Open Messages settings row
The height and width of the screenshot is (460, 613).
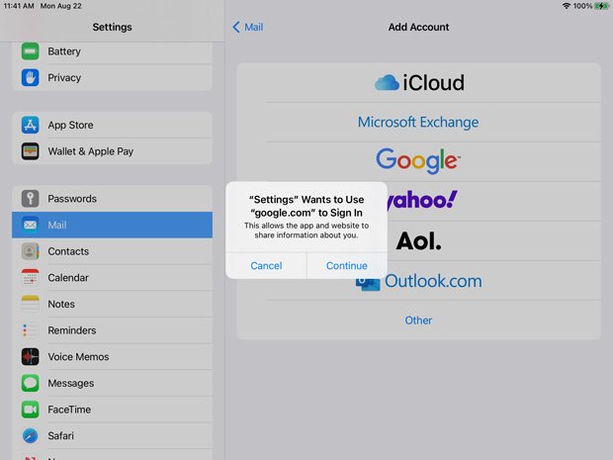pyautogui.click(x=112, y=383)
